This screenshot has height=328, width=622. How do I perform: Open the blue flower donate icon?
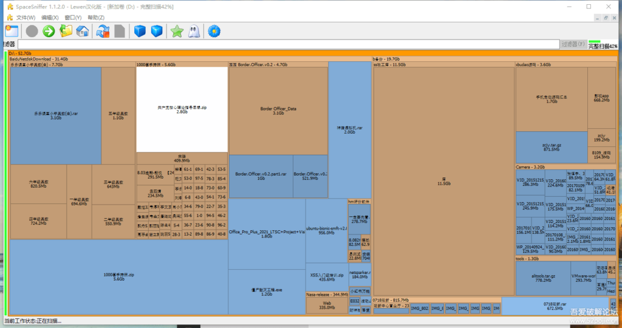[x=214, y=30]
